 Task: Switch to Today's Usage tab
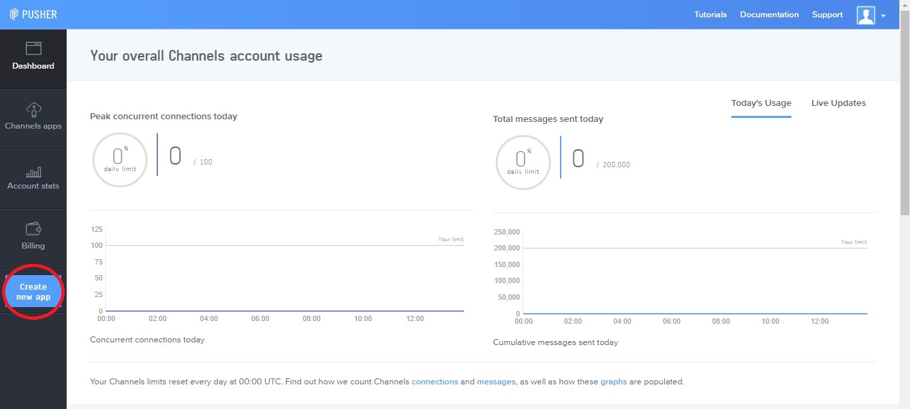point(761,103)
